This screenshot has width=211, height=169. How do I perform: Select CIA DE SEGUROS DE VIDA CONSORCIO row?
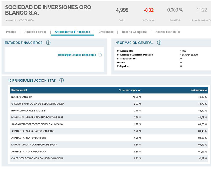[x=109, y=158]
